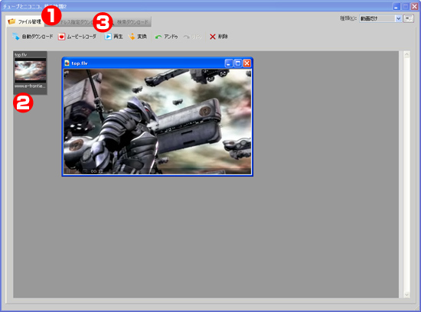Click the アンドゥ undo button
Viewport: 421px width, 312px height.
tap(166, 37)
